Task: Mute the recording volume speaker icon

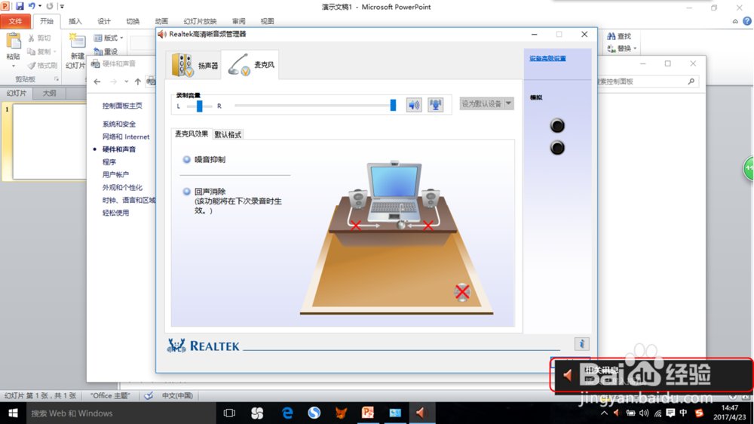Action: tap(413, 104)
